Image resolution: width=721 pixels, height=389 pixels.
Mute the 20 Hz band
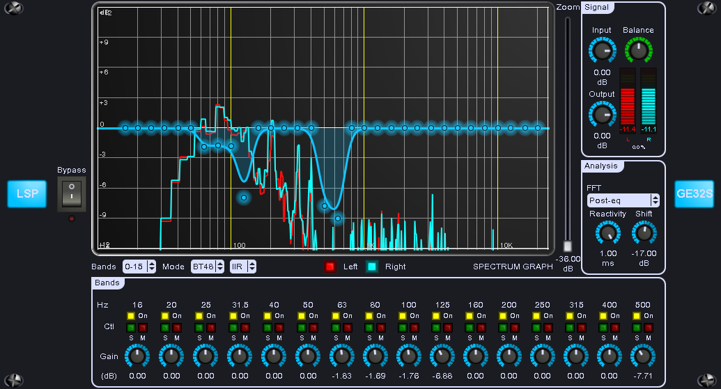177,328
